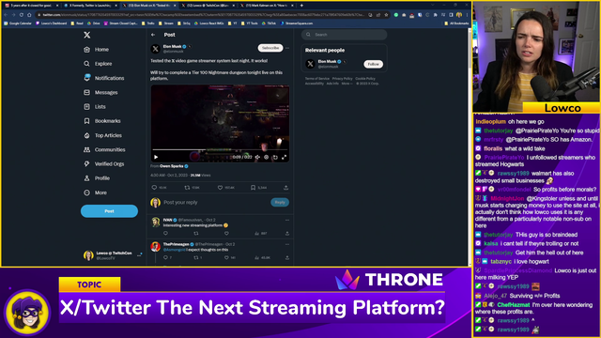The height and width of the screenshot is (338, 601).
Task: Open Home in the X sidebar
Action: pos(97,50)
